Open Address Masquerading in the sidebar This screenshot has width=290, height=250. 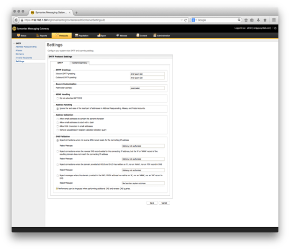(x=26, y=47)
